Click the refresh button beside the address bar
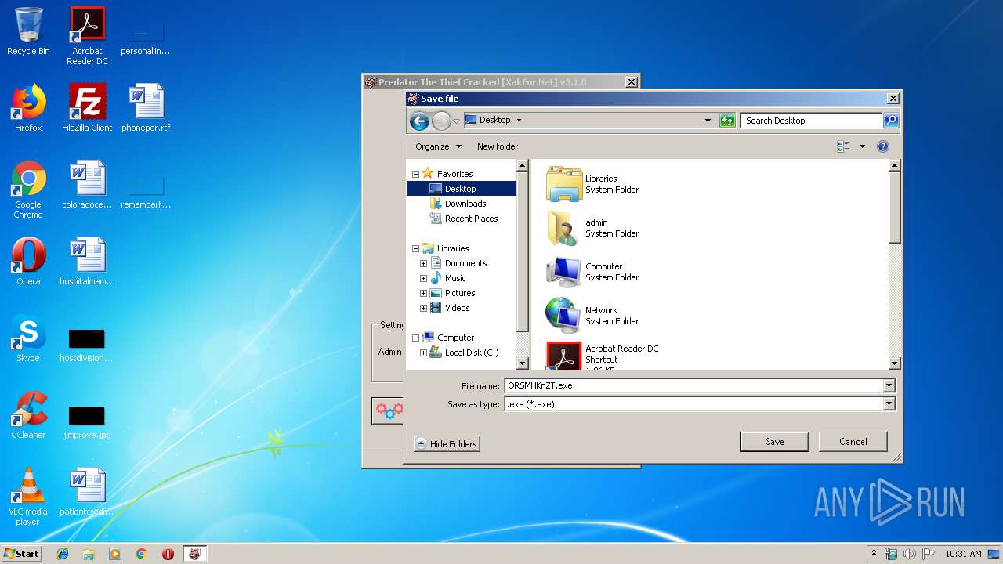The image size is (1003, 564). coord(727,121)
